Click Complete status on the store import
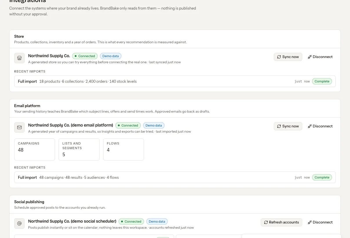The width and height of the screenshot is (350, 238). [322, 81]
